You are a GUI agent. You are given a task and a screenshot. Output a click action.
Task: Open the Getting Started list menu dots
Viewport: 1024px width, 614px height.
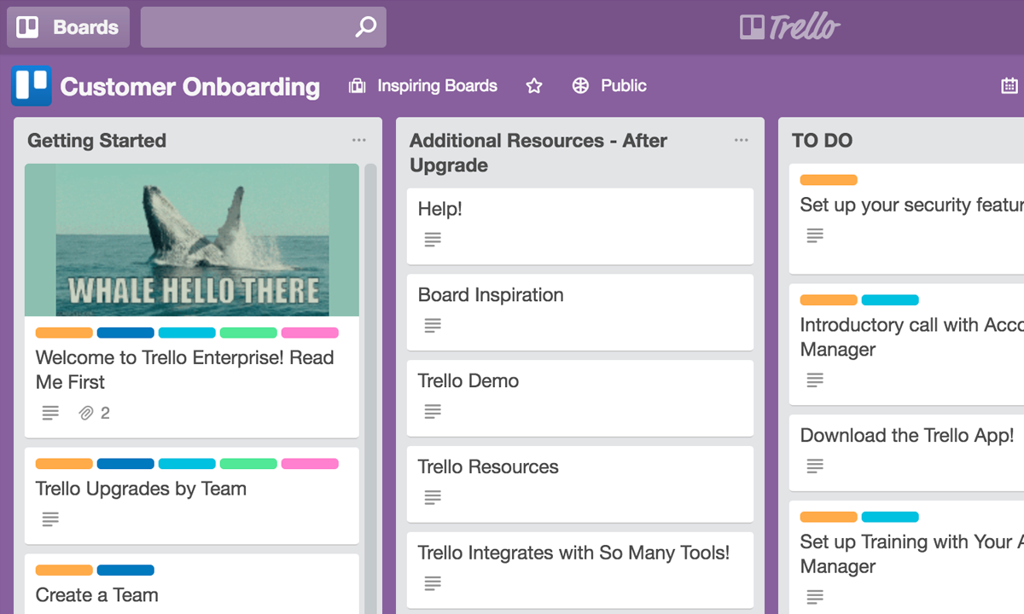(359, 141)
